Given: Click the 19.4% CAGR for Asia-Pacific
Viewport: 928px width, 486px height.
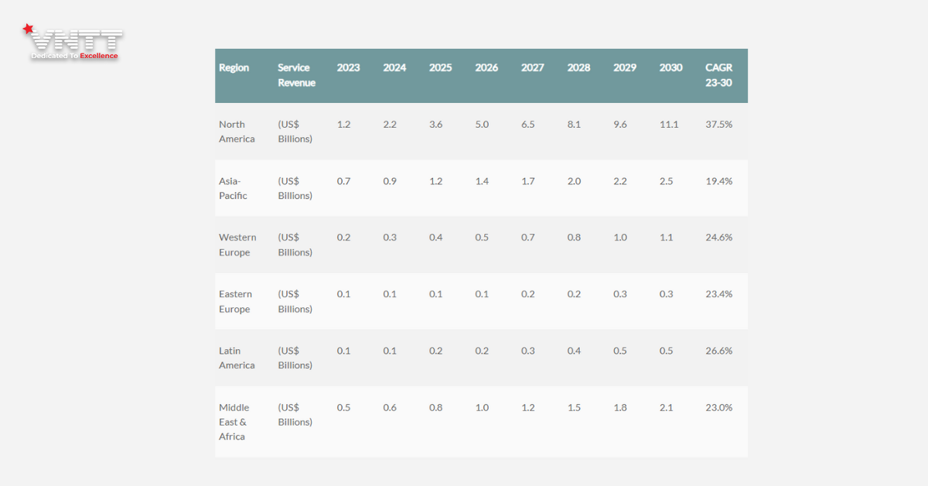Looking at the screenshot, I should 718,181.
